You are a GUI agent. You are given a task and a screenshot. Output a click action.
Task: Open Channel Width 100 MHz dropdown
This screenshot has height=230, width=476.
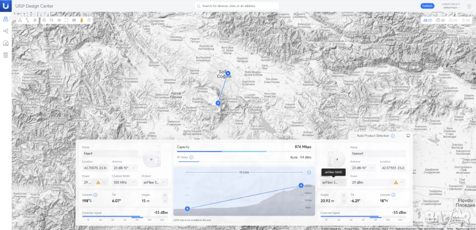pyautogui.click(x=125, y=183)
